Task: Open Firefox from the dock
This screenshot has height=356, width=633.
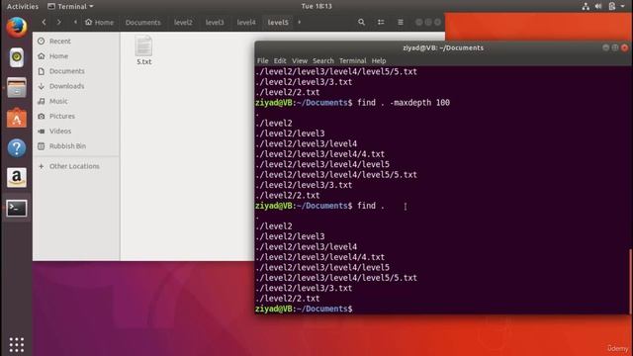Action: tap(17, 28)
